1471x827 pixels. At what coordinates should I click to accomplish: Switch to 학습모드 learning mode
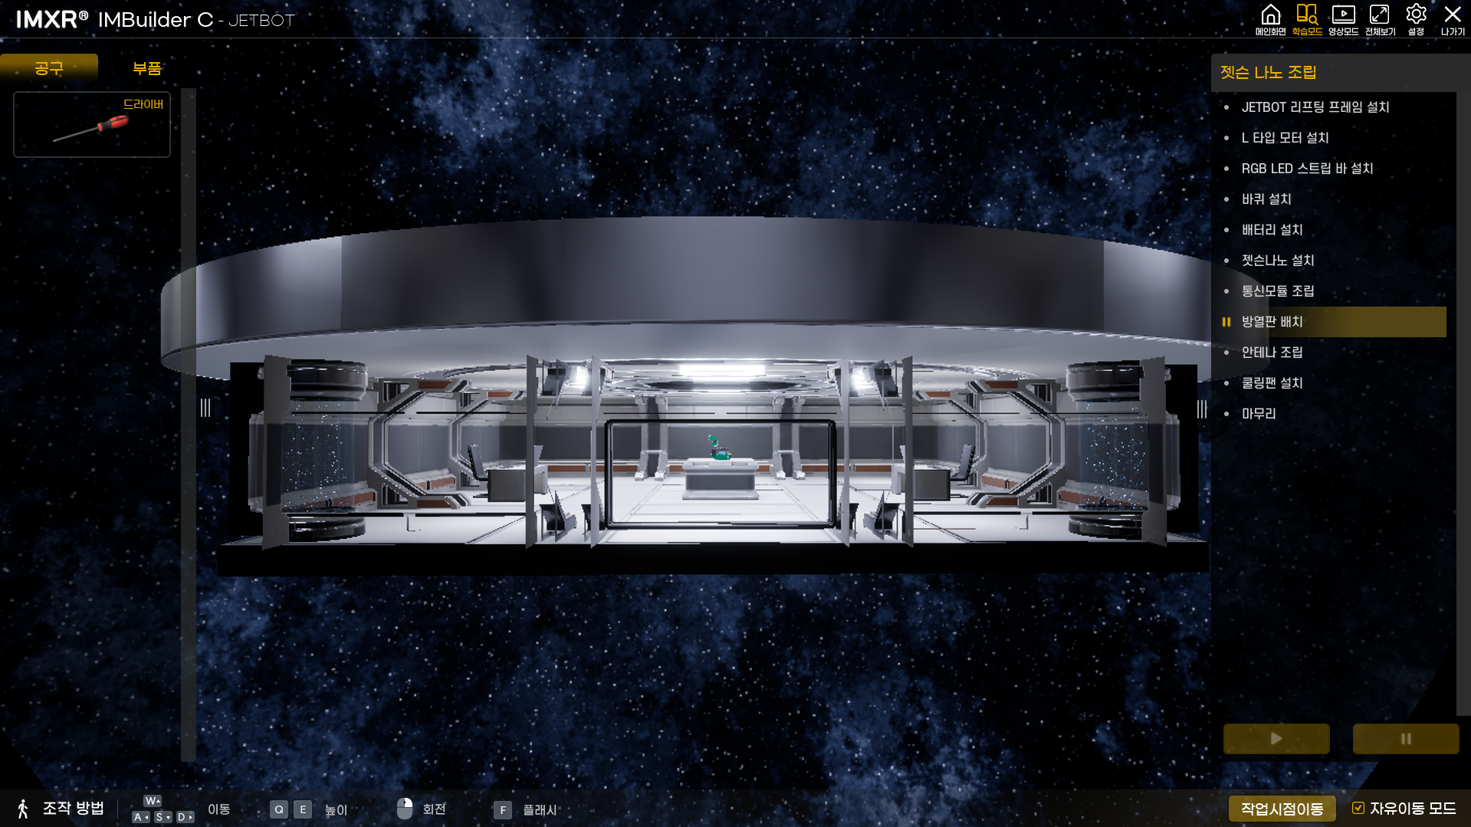(1306, 18)
